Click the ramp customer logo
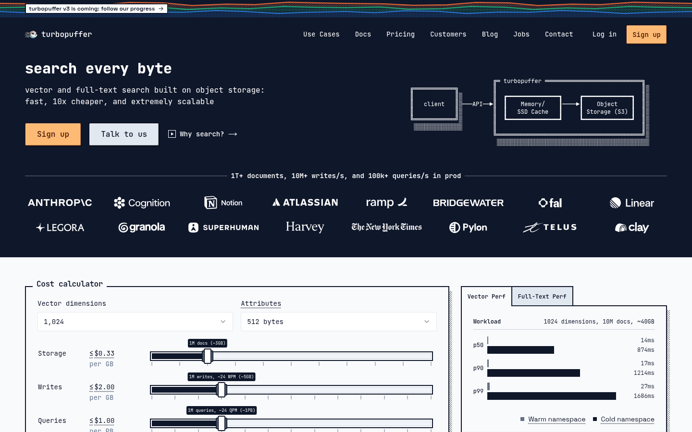Viewport: 692px width, 432px height. (387, 203)
